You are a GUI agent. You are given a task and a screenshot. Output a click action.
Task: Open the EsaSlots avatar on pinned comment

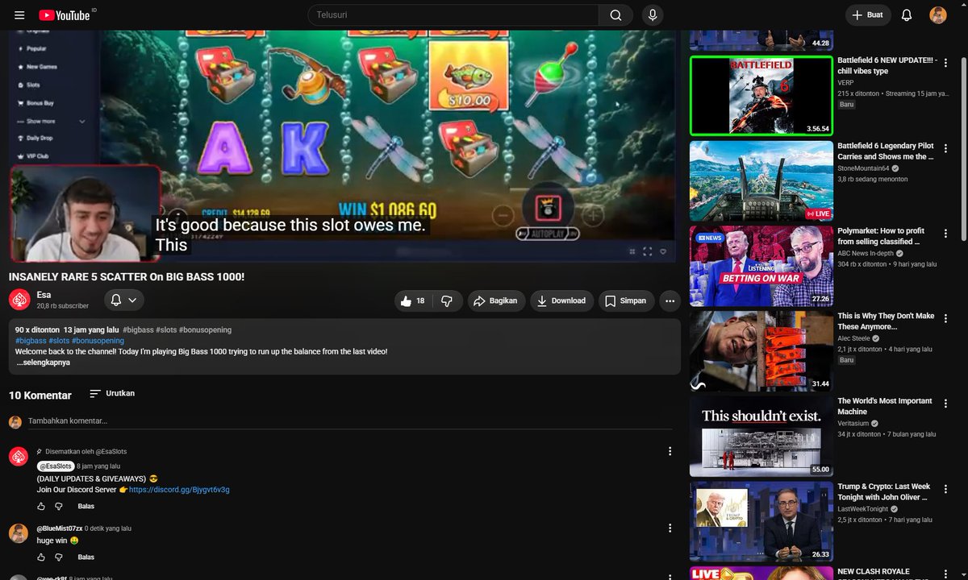click(19, 457)
